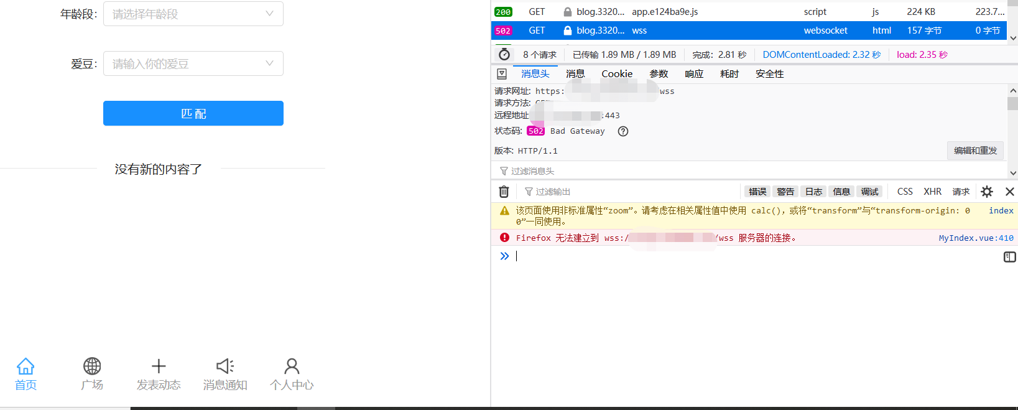The image size is (1018, 410).
Task: Switch to Cookie tab
Action: pyautogui.click(x=617, y=74)
